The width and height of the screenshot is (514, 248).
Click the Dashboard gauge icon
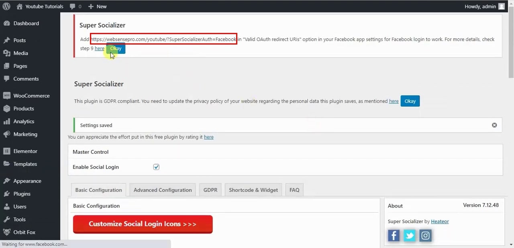[6, 23]
